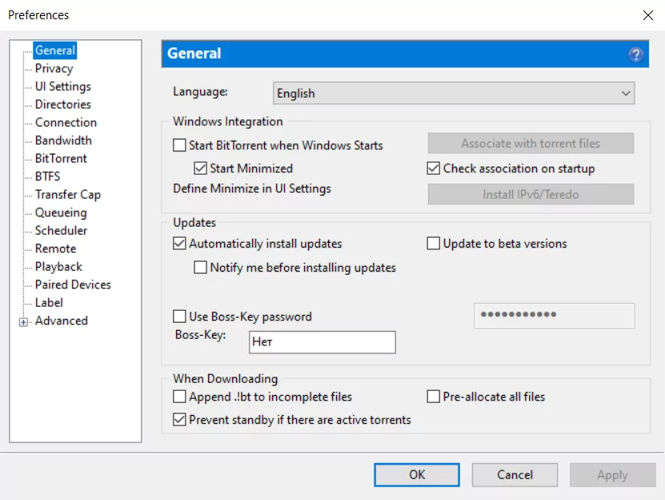Select Label in the tree
Screen dimensions: 665x500
[49, 302]
